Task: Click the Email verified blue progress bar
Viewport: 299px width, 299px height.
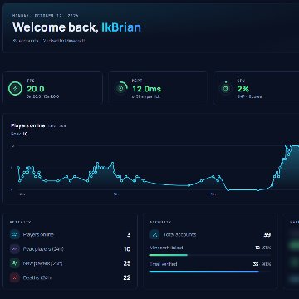Action: point(204,272)
